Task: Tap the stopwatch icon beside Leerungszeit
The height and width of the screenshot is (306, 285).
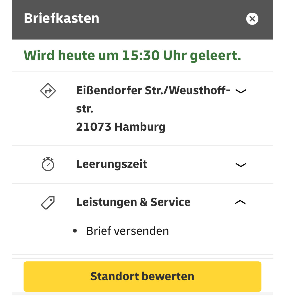Action: point(48,164)
